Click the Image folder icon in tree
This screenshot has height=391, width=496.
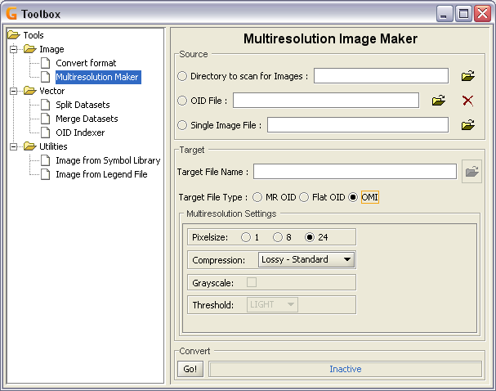coord(30,49)
